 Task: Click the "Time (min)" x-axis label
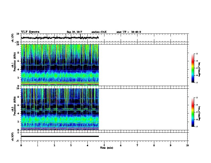point(107,148)
